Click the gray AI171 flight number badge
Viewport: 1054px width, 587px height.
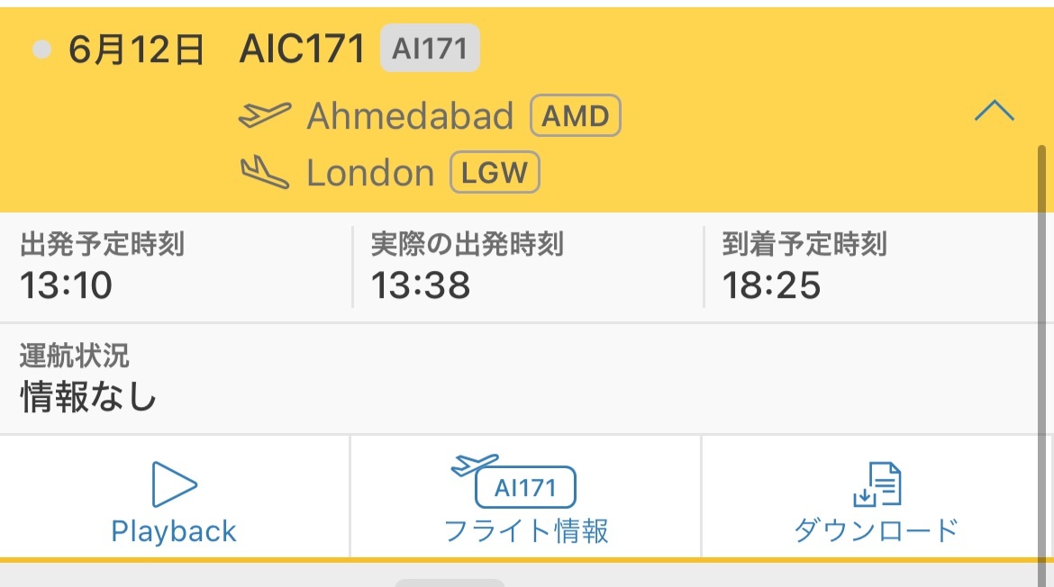pos(430,48)
